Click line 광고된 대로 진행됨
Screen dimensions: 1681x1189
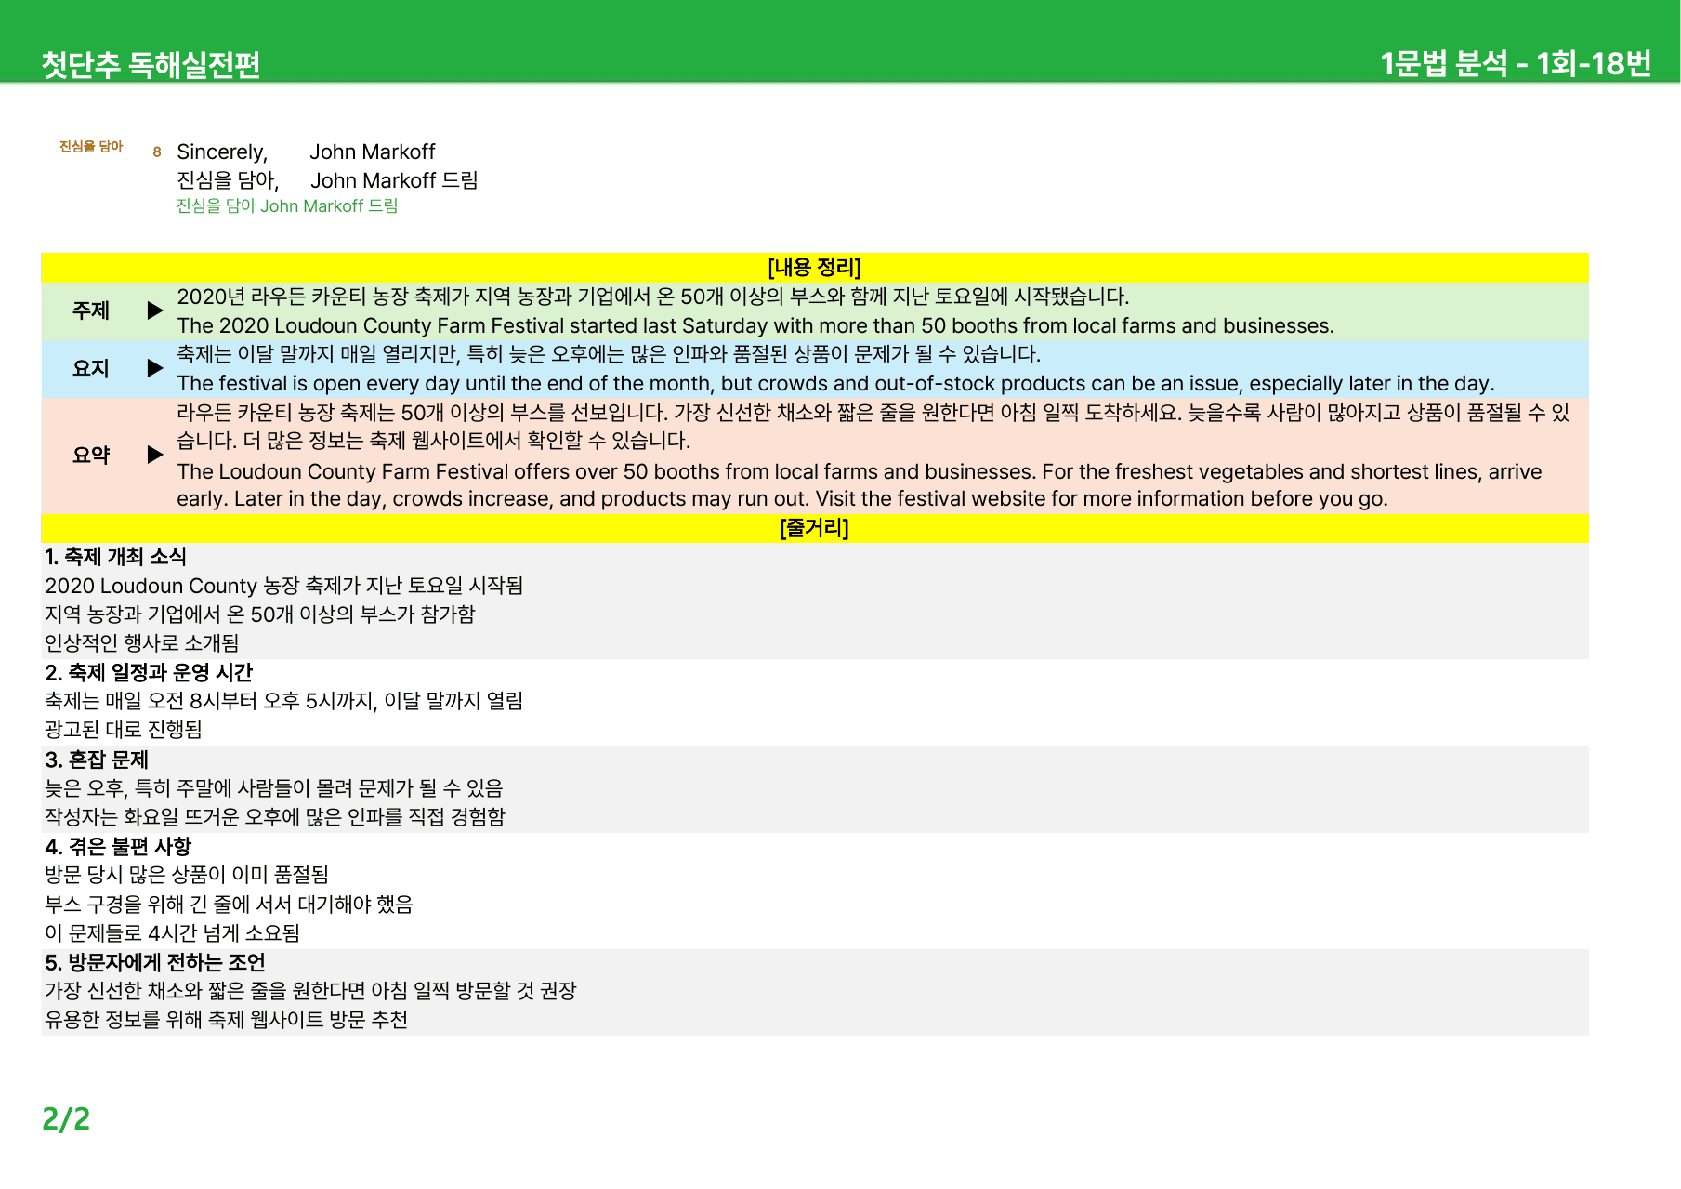coord(124,730)
